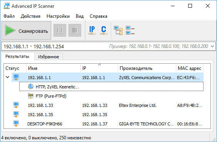Select the DESKTOP-F9KIH66 device name
The height and width of the screenshot is (142, 217).
point(45,124)
